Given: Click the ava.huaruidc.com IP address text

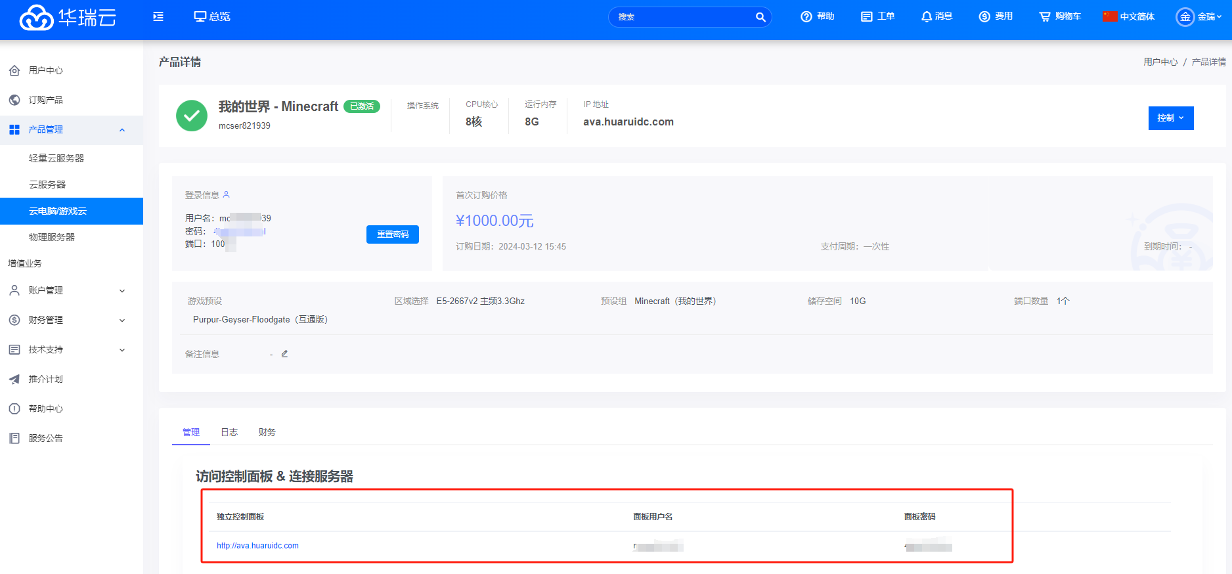Looking at the screenshot, I should 628,122.
